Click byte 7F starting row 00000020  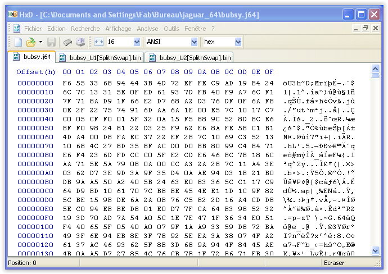[67, 101]
